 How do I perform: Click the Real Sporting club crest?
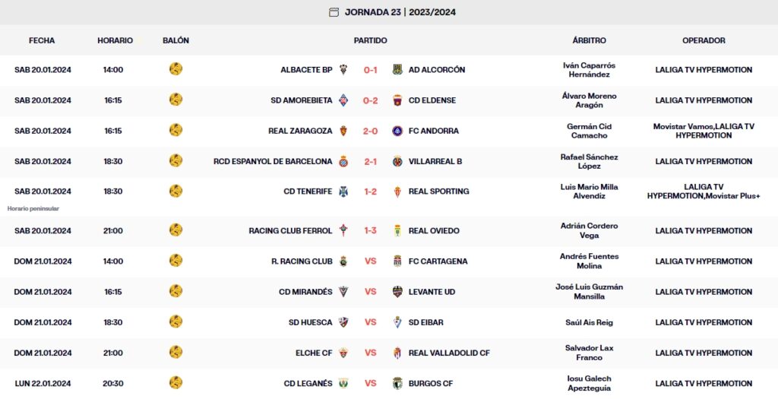click(x=397, y=192)
